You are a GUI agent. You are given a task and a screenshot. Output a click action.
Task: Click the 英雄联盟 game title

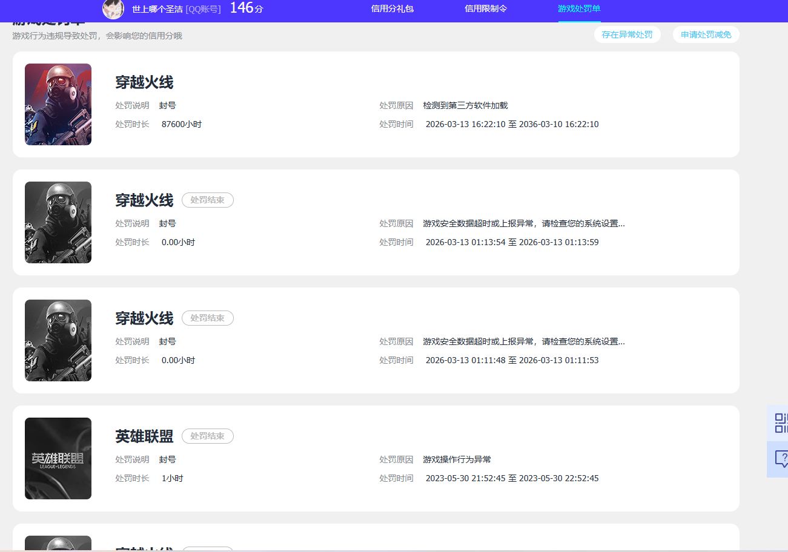click(x=144, y=436)
